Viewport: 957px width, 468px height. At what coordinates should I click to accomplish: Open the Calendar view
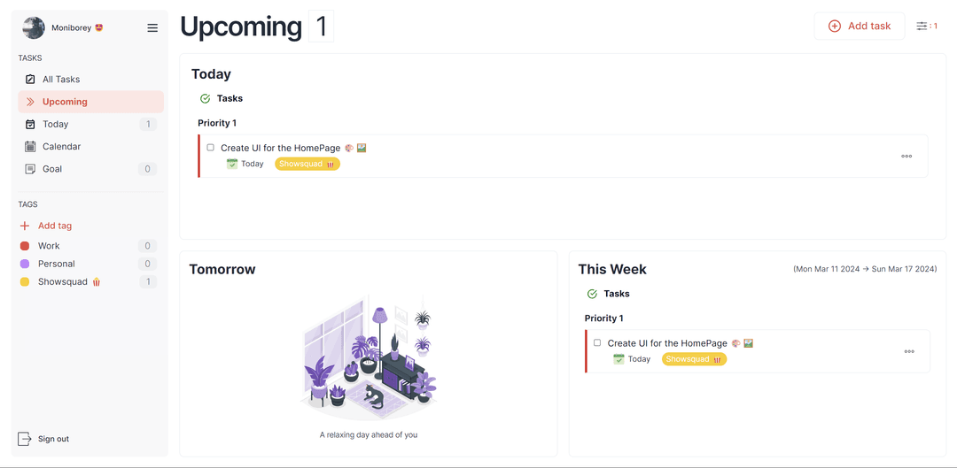pos(91,146)
